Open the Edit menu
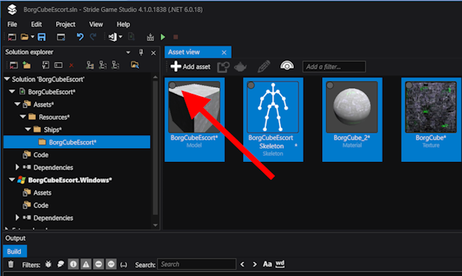 (36, 24)
